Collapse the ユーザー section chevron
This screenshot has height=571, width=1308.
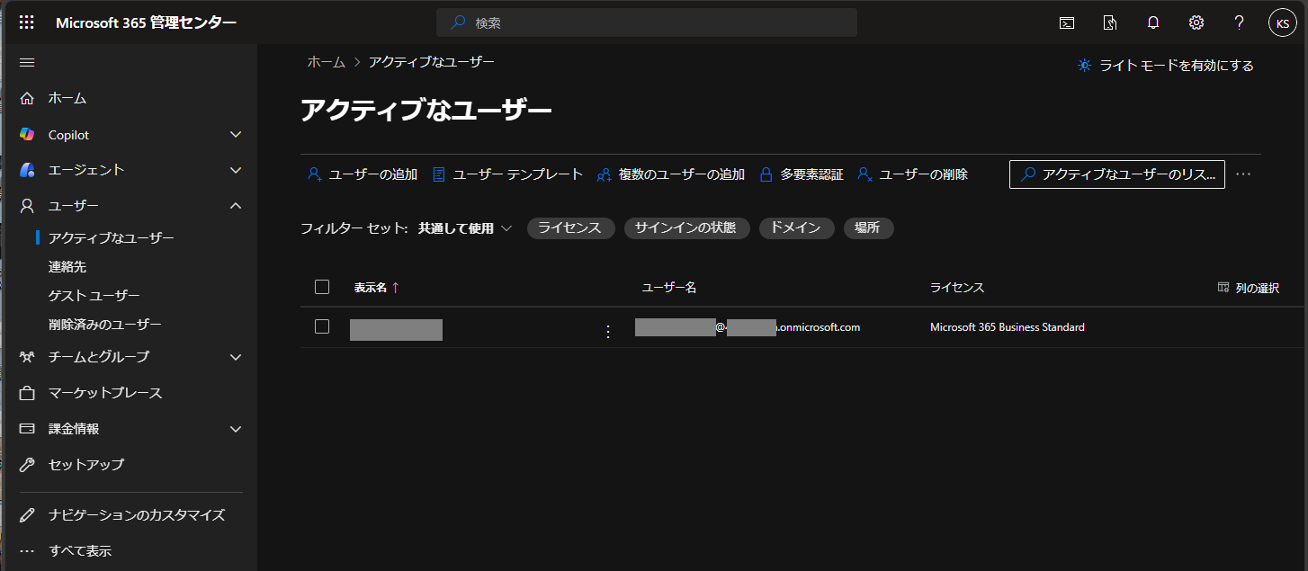(236, 206)
